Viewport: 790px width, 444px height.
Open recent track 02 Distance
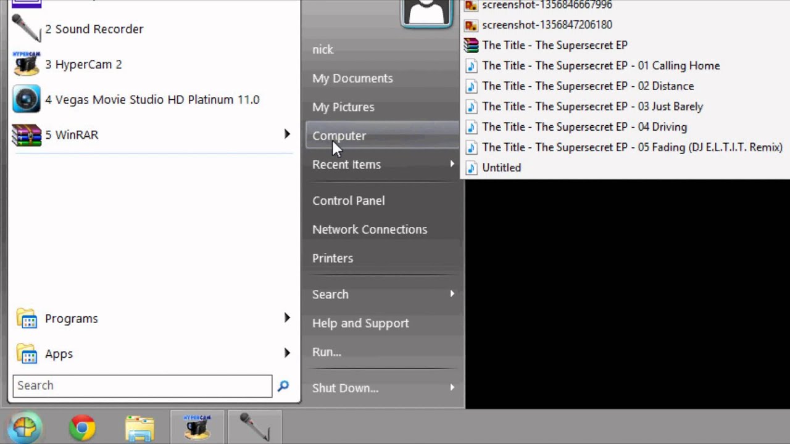[588, 86]
